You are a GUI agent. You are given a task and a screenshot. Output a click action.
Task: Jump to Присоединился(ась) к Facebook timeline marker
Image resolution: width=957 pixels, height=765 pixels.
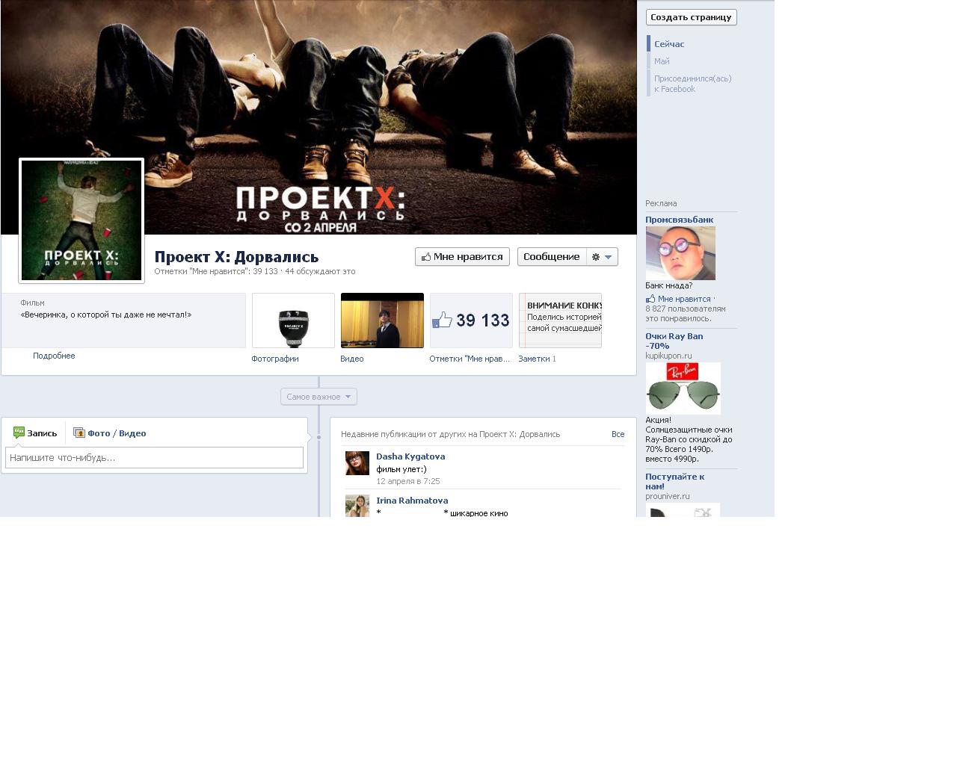692,84
